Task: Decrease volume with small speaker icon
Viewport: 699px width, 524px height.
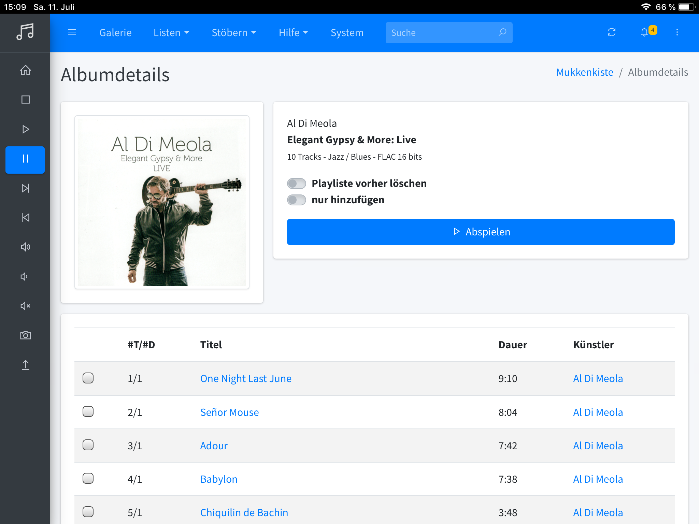Action: coord(24,276)
